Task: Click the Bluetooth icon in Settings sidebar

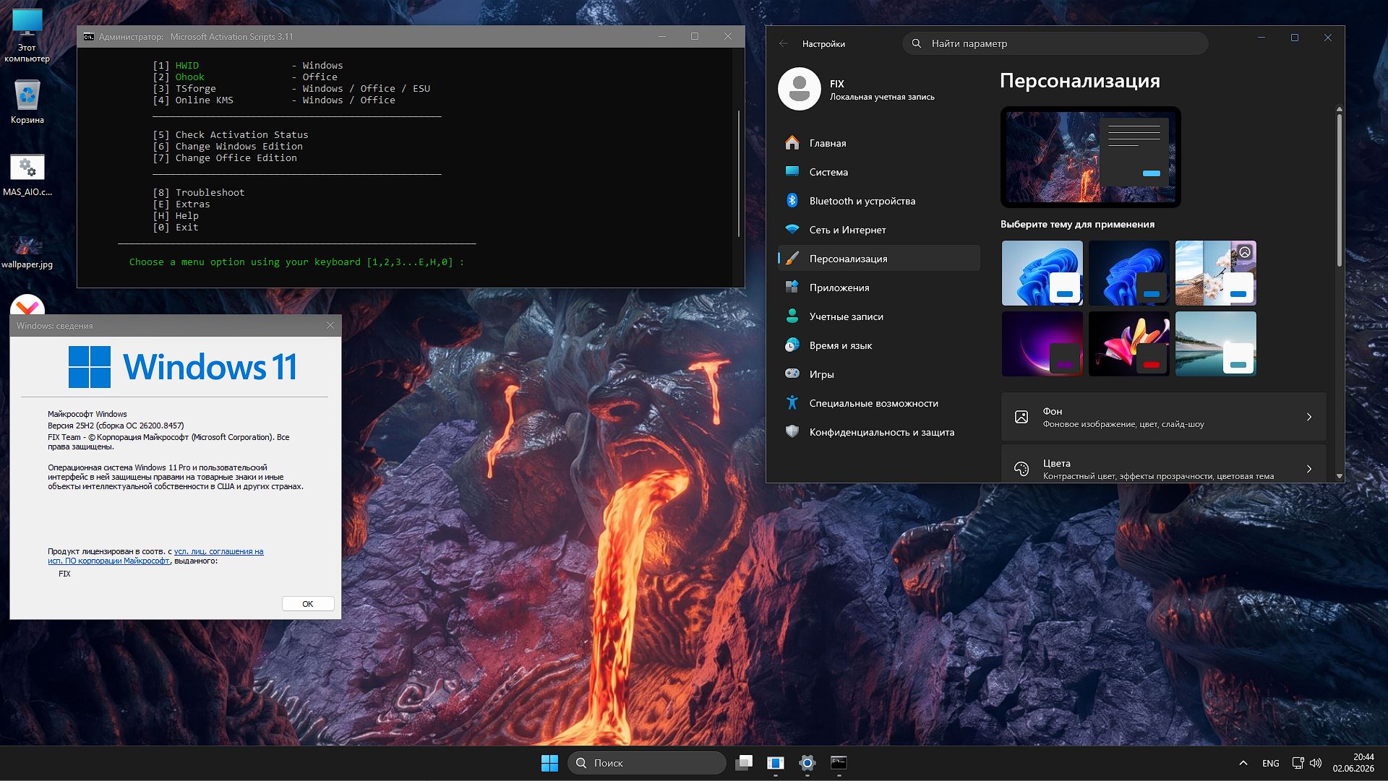Action: (x=792, y=201)
